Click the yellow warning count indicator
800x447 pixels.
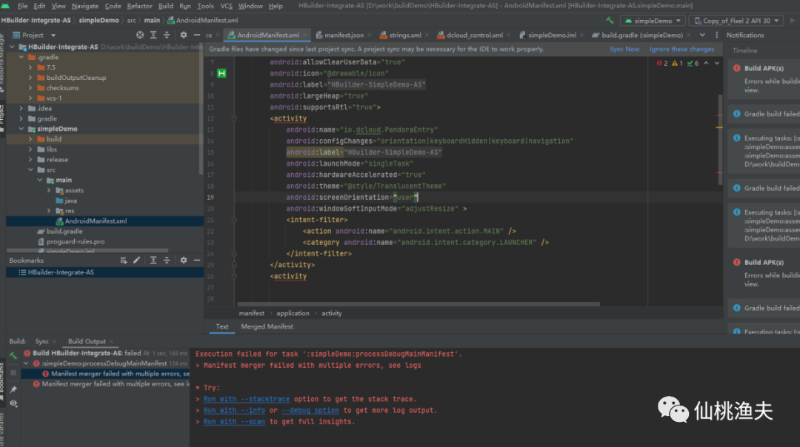pos(677,63)
